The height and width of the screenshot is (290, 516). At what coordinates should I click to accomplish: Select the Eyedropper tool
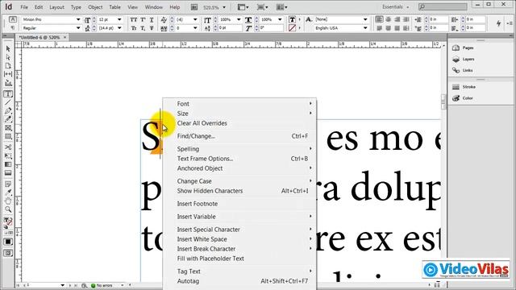click(x=8, y=193)
